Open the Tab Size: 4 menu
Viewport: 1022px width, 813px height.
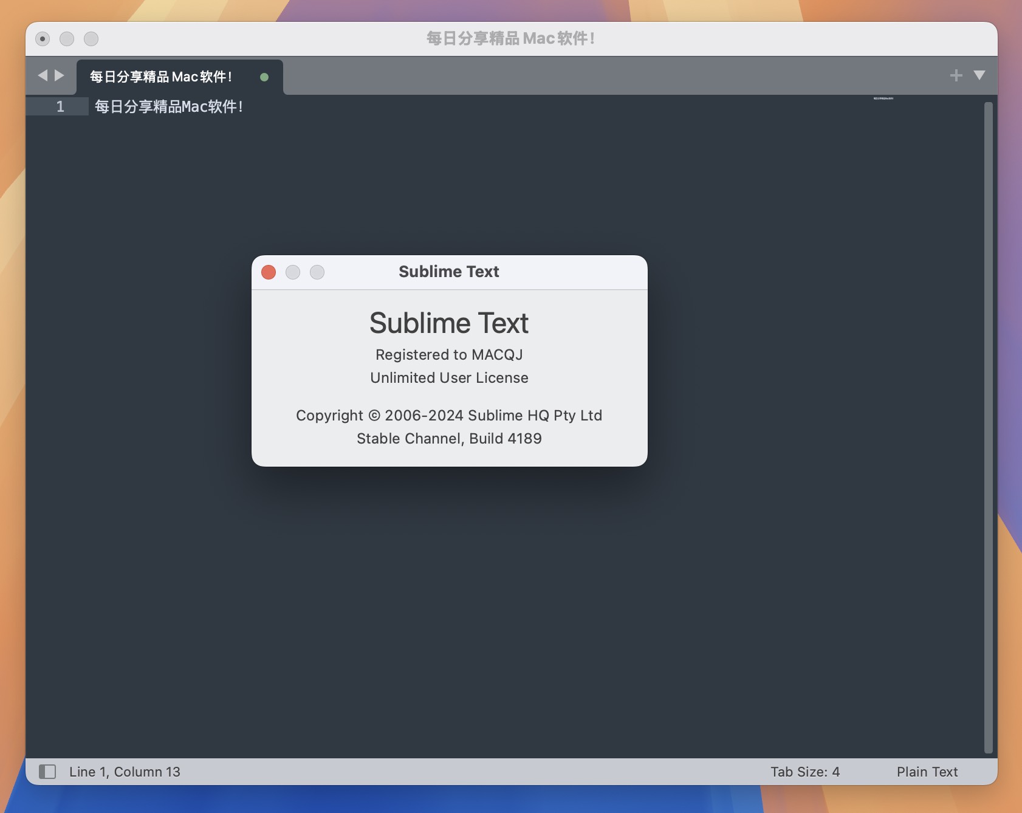point(805,772)
